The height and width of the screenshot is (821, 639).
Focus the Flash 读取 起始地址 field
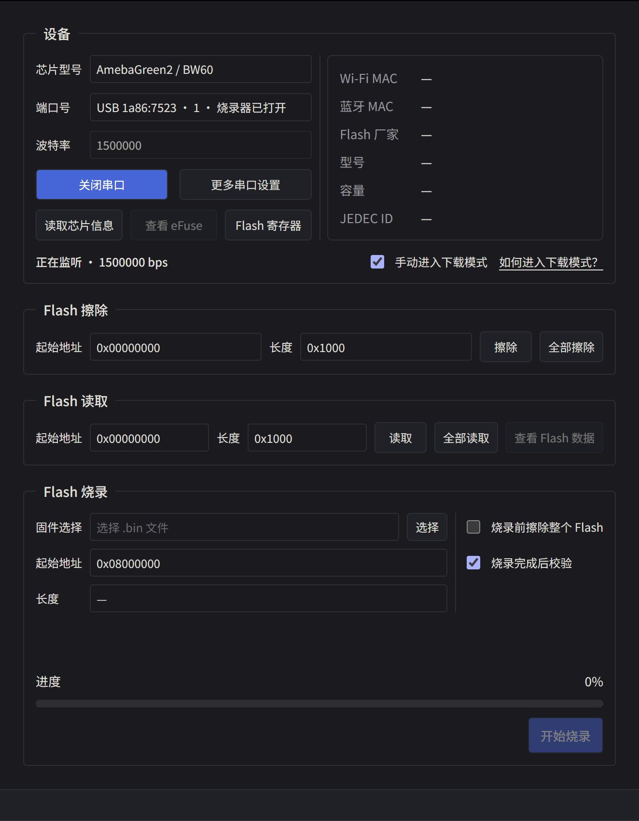(x=150, y=438)
